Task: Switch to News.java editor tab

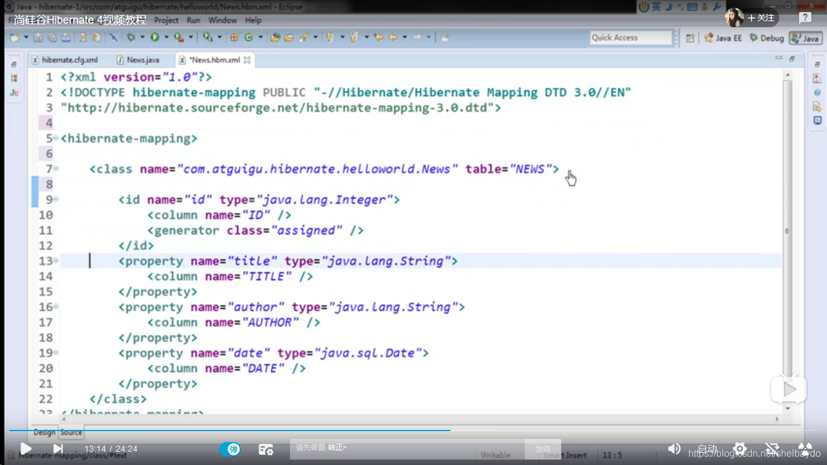Action: pyautogui.click(x=139, y=60)
